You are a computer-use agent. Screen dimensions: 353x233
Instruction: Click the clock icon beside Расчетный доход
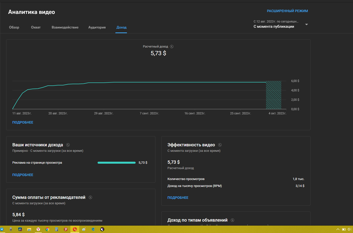(172, 47)
